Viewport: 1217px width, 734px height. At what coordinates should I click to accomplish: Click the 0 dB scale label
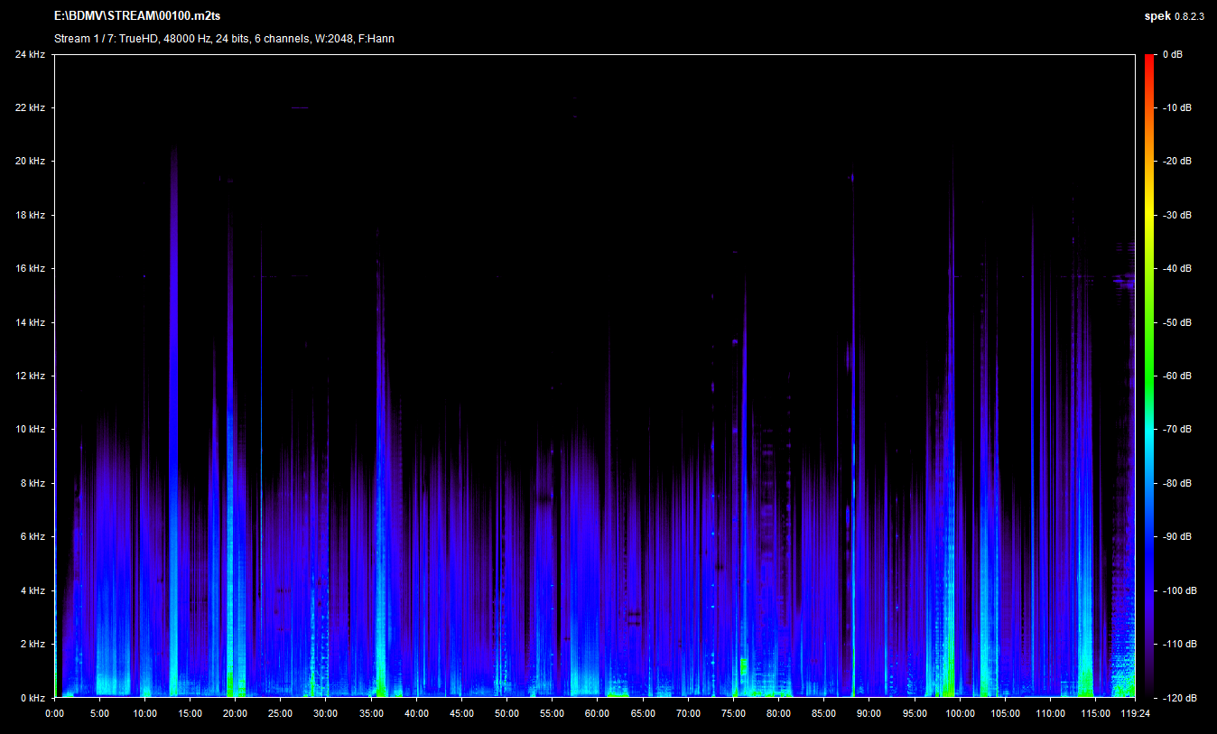click(x=1172, y=55)
